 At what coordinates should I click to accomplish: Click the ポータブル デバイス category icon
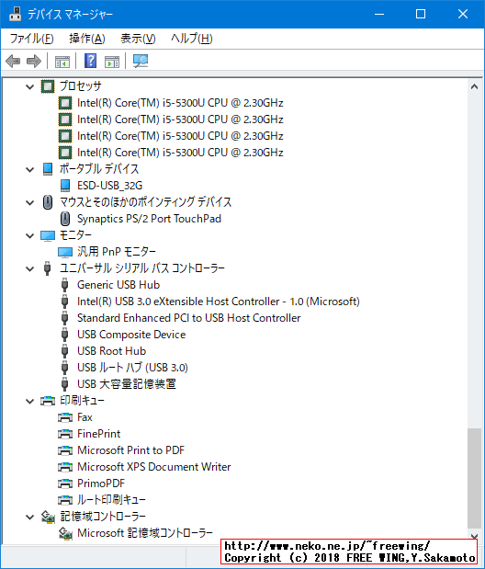(x=48, y=169)
